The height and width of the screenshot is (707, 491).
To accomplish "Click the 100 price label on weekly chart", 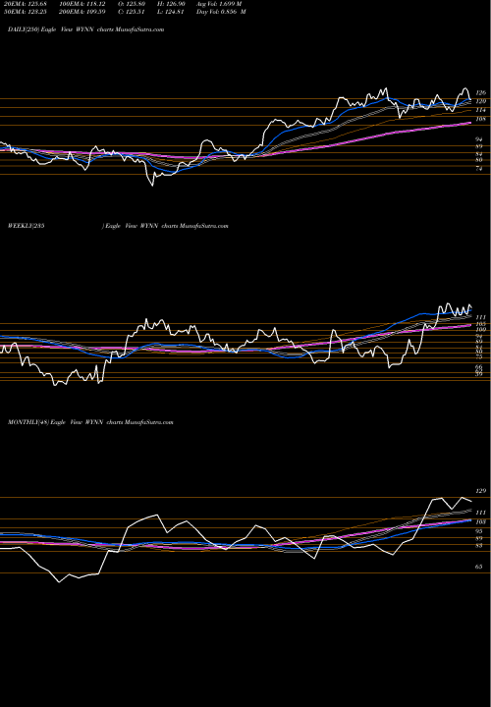I will [480, 330].
